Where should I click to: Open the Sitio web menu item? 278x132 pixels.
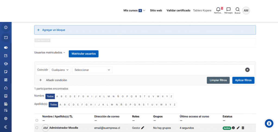tap(156, 11)
